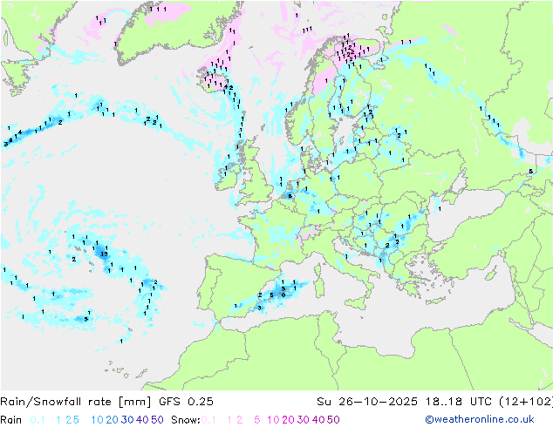Click the "Rain/Snowfall rate [mm]" title
This screenshot has height=427, width=553.
point(76,402)
